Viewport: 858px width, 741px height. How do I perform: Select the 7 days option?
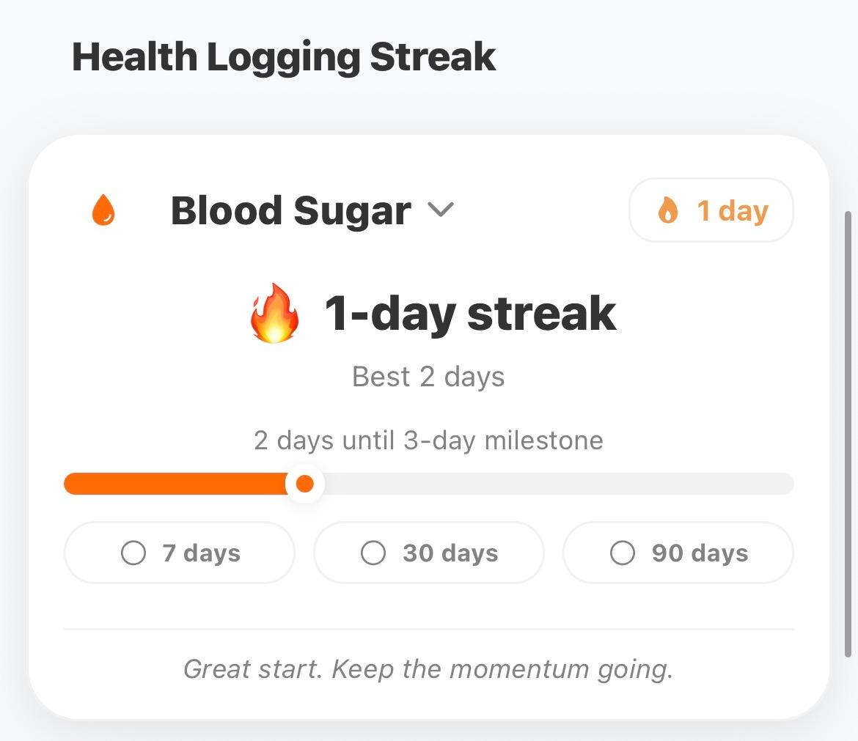tap(180, 553)
